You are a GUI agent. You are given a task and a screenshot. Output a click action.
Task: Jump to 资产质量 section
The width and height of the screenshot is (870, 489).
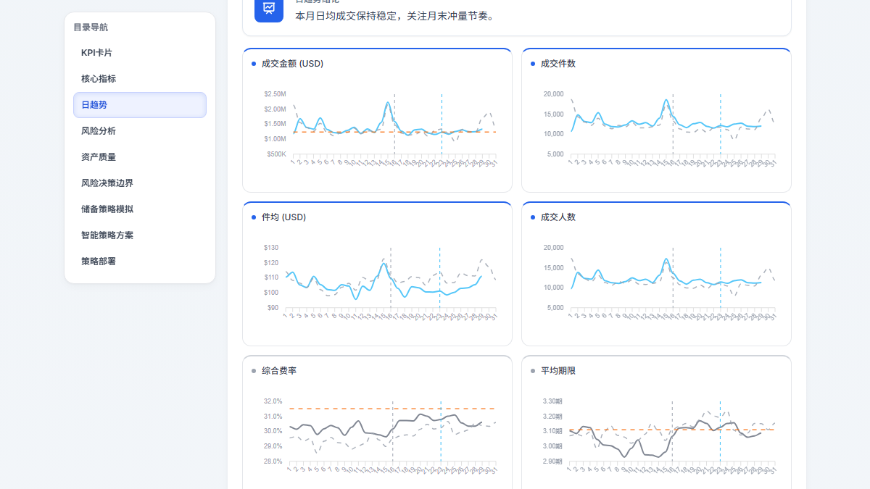point(140,157)
